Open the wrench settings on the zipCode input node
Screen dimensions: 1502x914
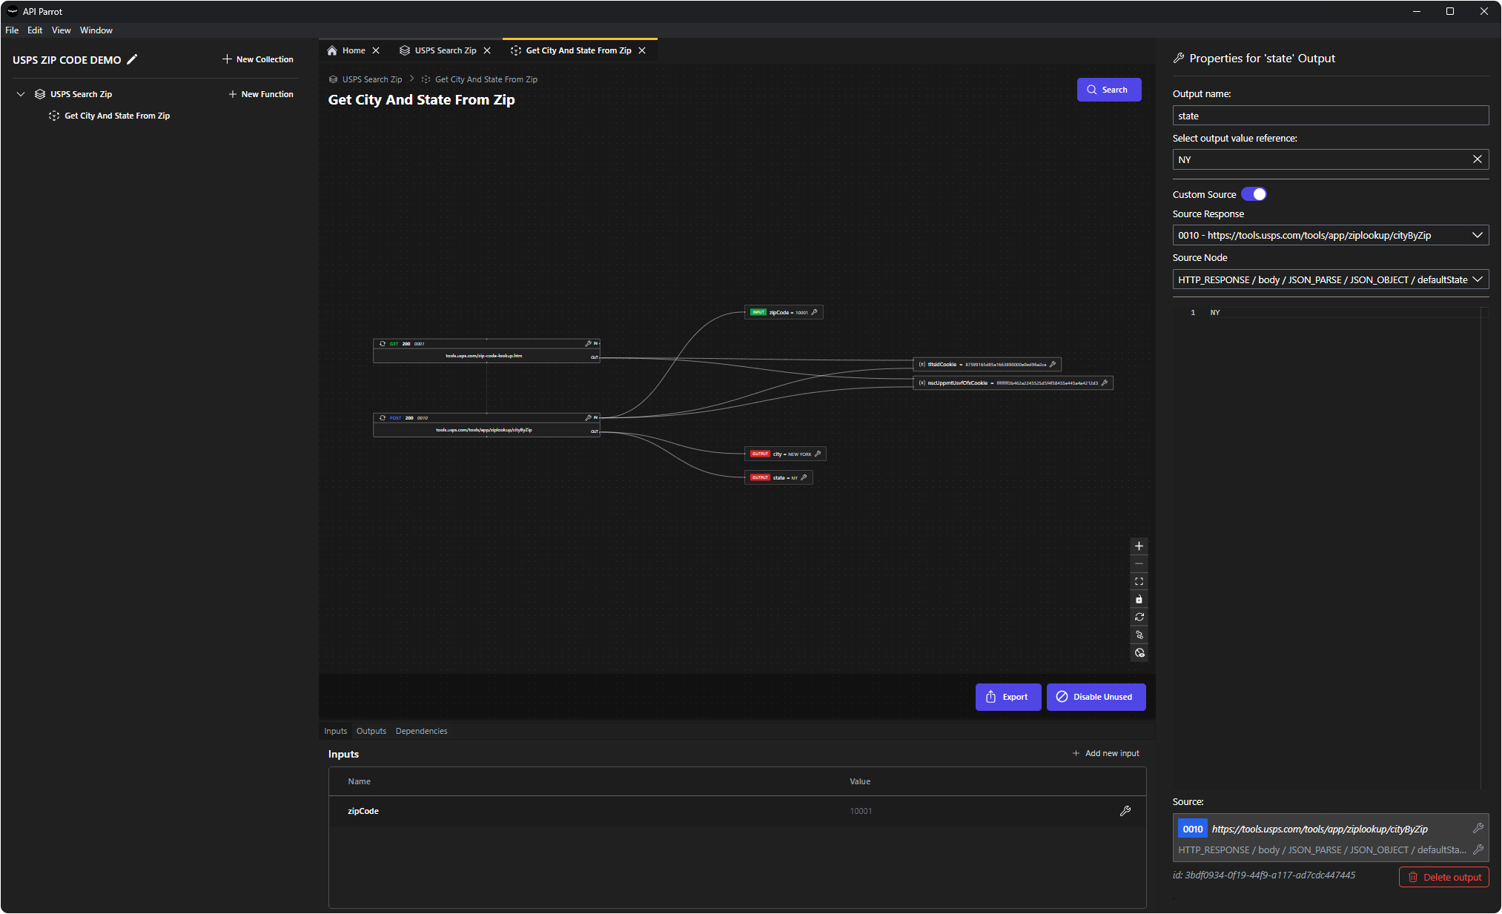point(814,312)
